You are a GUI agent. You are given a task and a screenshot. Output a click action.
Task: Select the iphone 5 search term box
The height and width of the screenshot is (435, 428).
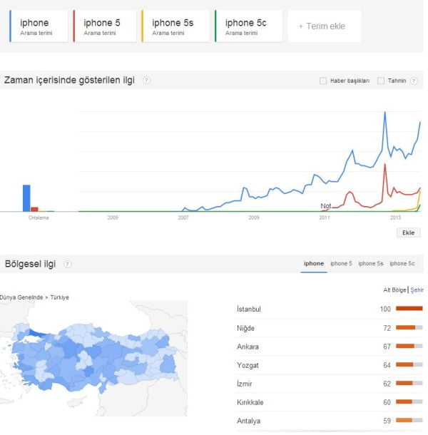tap(105, 26)
